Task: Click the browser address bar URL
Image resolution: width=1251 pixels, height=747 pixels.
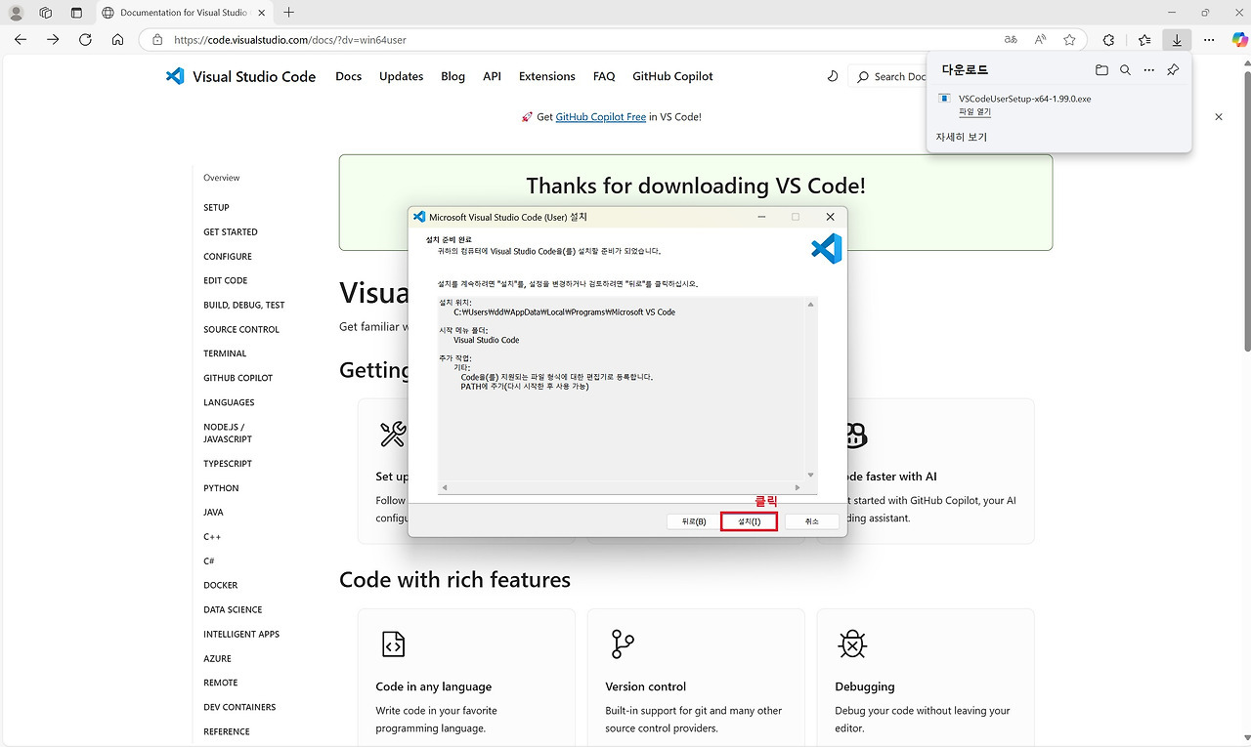Action: point(290,40)
